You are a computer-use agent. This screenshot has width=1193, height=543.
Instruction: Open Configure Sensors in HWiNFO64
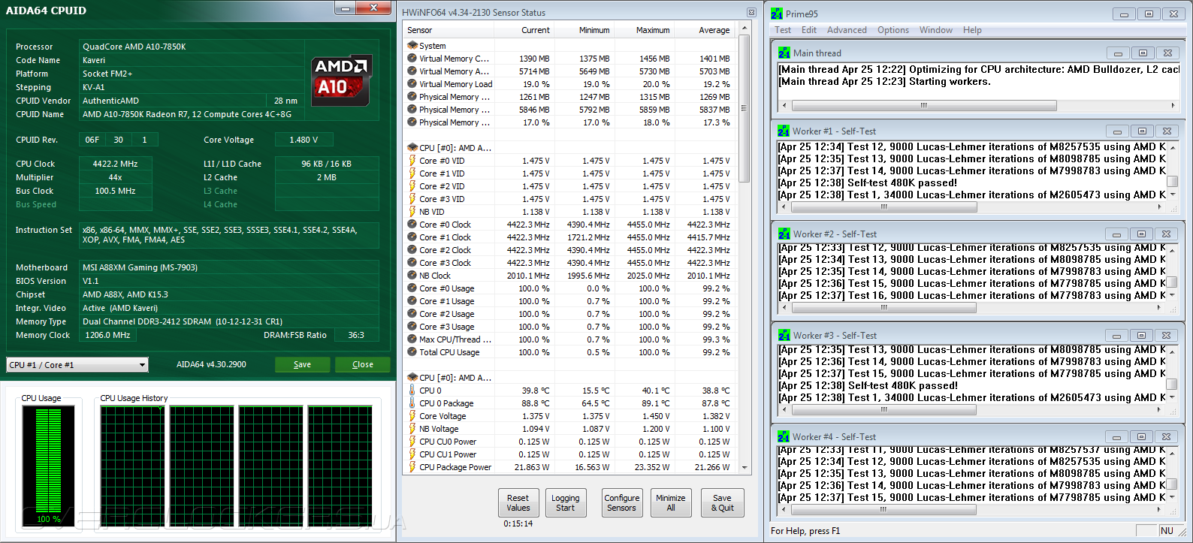622,503
